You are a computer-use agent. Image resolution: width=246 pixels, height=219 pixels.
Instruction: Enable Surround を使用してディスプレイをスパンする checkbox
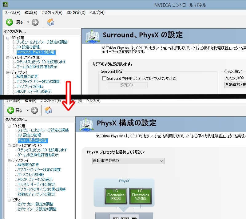click(104, 79)
